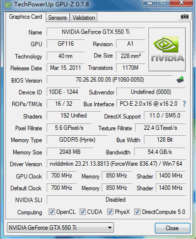The image size is (196, 239).
Task: Click the 'NVIDIA SLI' label text
Action: pyautogui.click(x=28, y=200)
